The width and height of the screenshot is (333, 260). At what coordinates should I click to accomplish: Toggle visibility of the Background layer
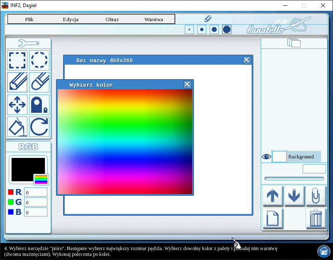point(266,156)
